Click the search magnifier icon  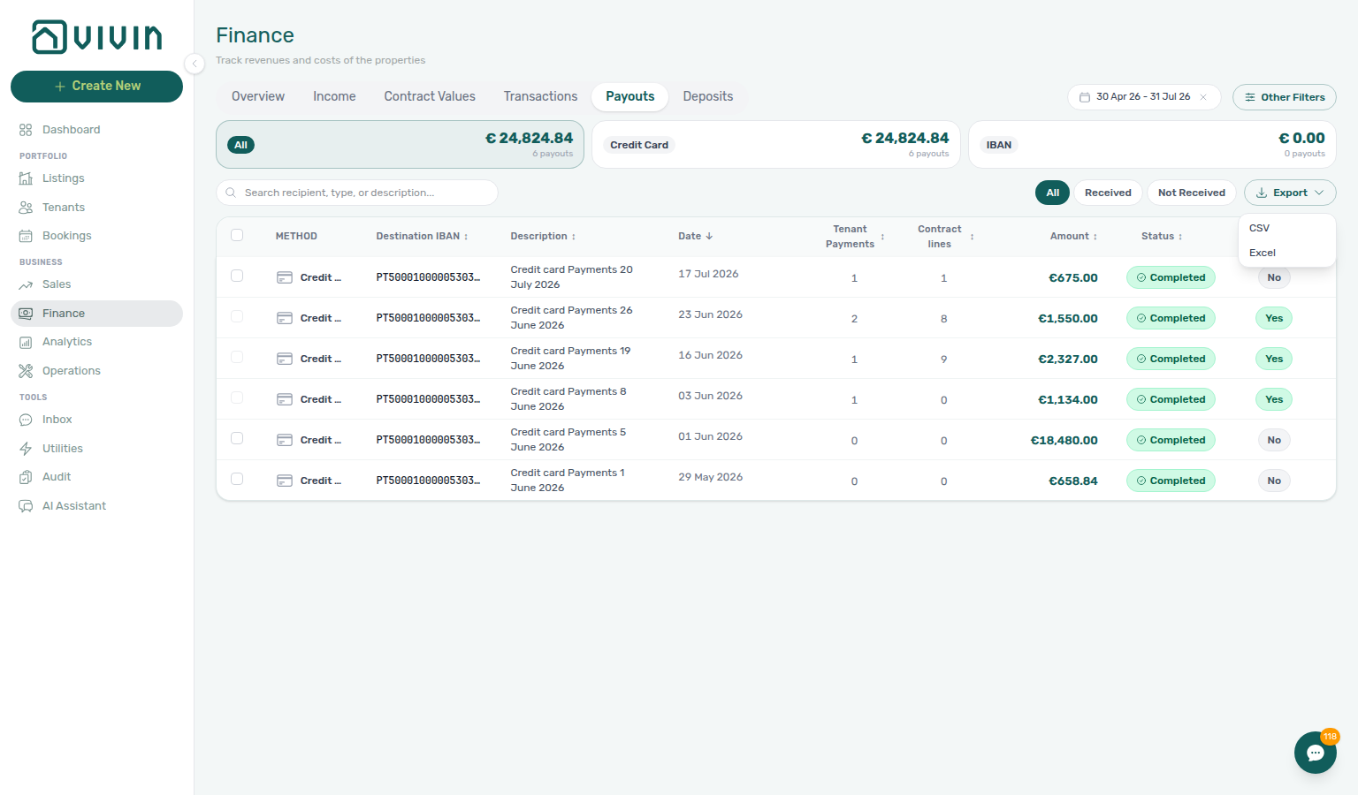coord(231,193)
